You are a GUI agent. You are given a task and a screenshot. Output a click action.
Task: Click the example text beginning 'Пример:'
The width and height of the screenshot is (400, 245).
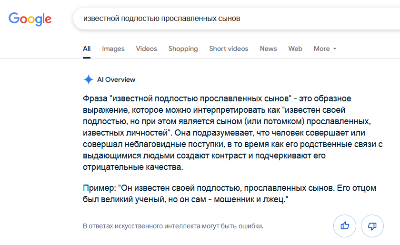[230, 194]
